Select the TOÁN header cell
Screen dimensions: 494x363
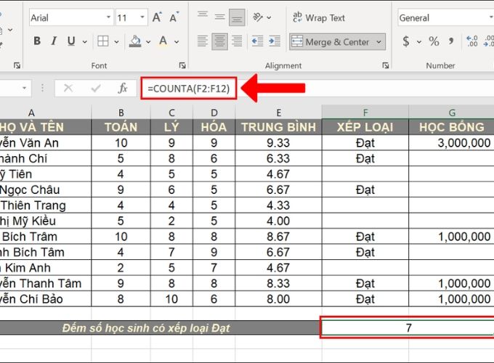pyautogui.click(x=121, y=127)
